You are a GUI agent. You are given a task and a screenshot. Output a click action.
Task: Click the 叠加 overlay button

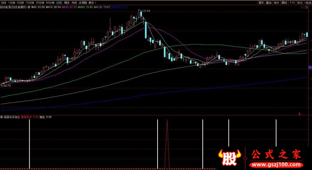click(269, 2)
